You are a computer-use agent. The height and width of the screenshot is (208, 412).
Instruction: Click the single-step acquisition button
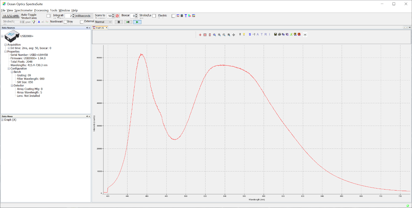tap(128, 22)
